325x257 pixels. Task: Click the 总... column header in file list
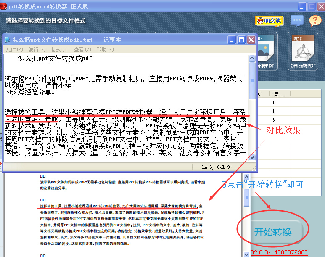(280, 94)
